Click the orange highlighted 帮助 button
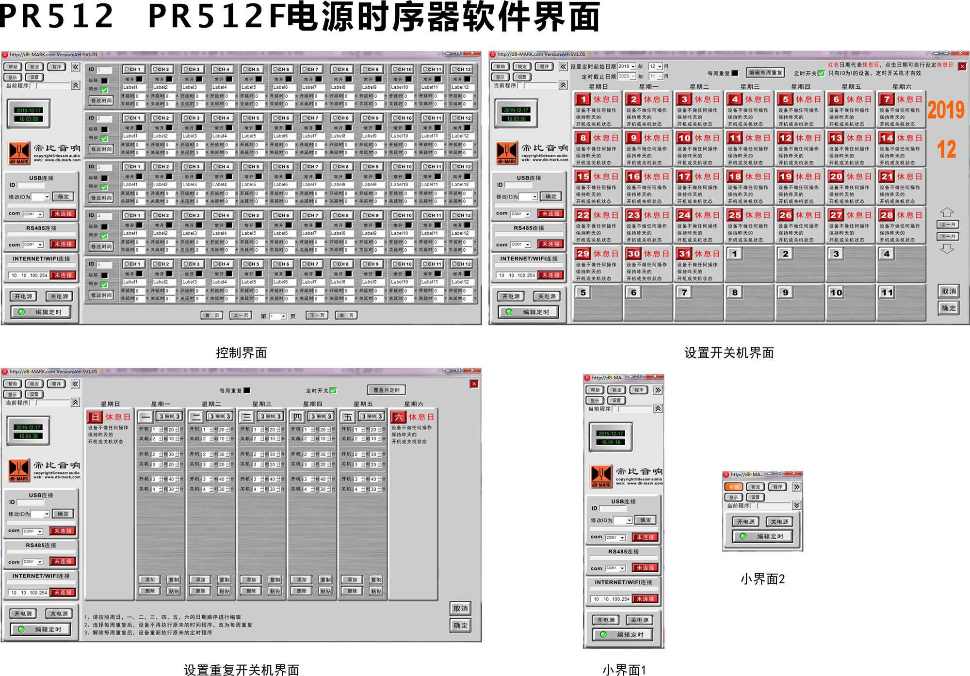Viewport: 970px width, 676px height. (x=733, y=486)
